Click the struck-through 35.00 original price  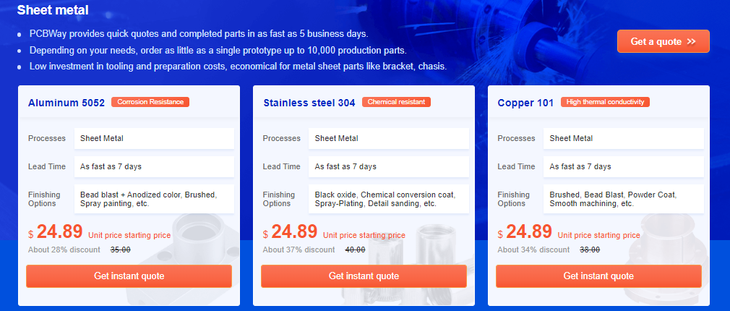pos(120,250)
